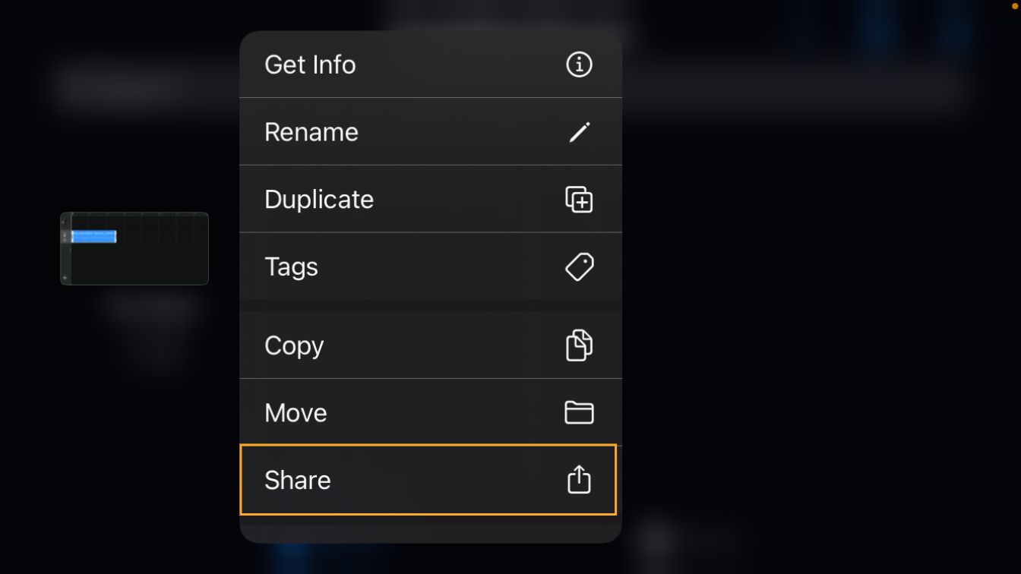1021x574 pixels.
Task: Click the Duplicate plus-square icon
Action: point(579,200)
